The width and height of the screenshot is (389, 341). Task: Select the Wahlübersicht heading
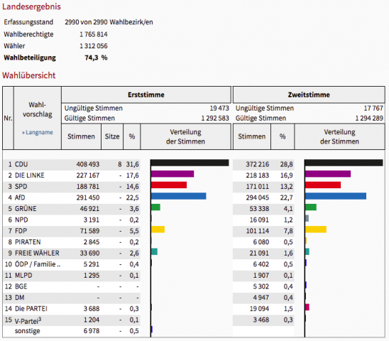tap(29, 75)
